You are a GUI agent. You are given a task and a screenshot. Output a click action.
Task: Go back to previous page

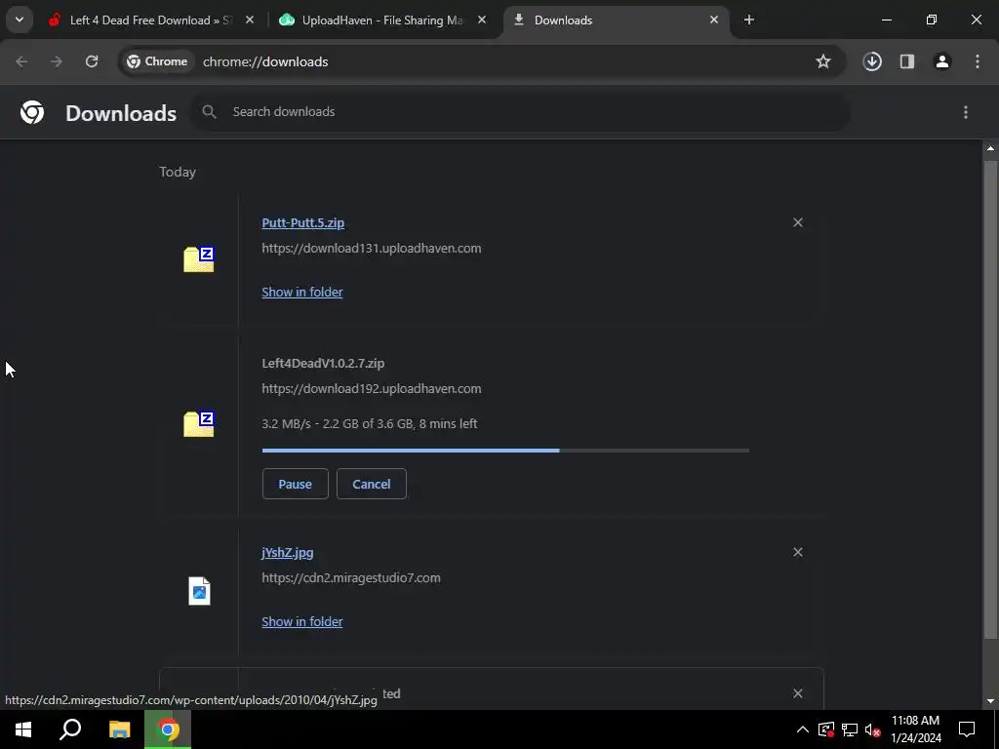coord(21,61)
